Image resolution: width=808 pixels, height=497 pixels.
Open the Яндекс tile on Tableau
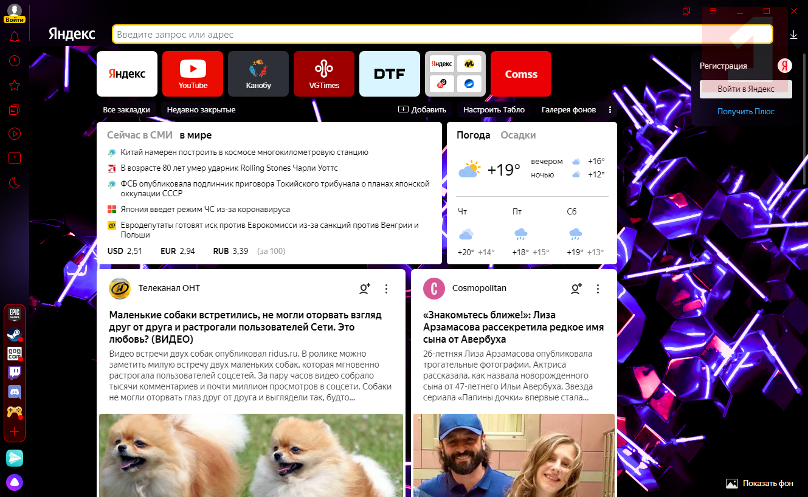(127, 74)
